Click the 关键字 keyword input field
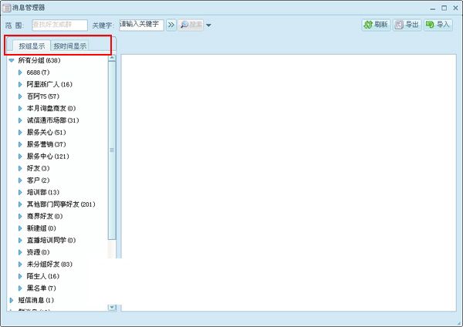Image resolution: width=463 pixels, height=327 pixels. pos(140,25)
